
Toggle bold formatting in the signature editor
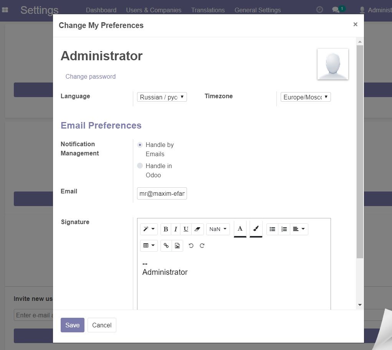(x=165, y=229)
